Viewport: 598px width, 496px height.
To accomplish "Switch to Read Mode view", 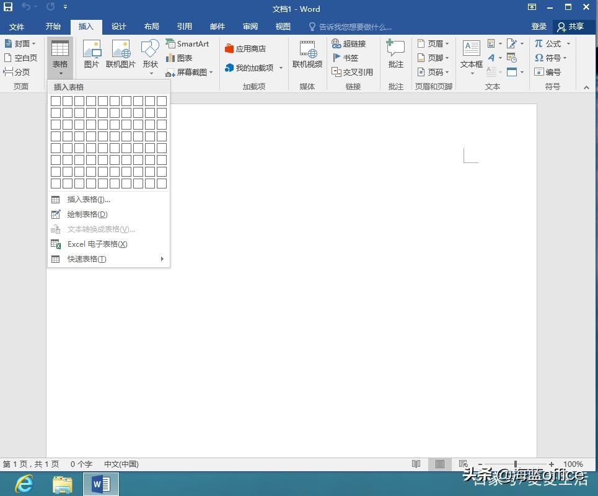I will coord(416,464).
